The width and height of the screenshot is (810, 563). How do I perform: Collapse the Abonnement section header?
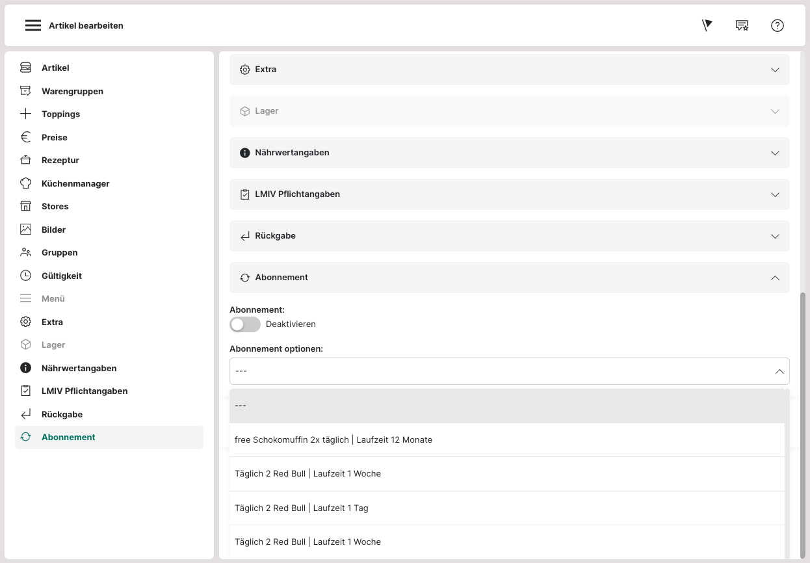click(509, 278)
